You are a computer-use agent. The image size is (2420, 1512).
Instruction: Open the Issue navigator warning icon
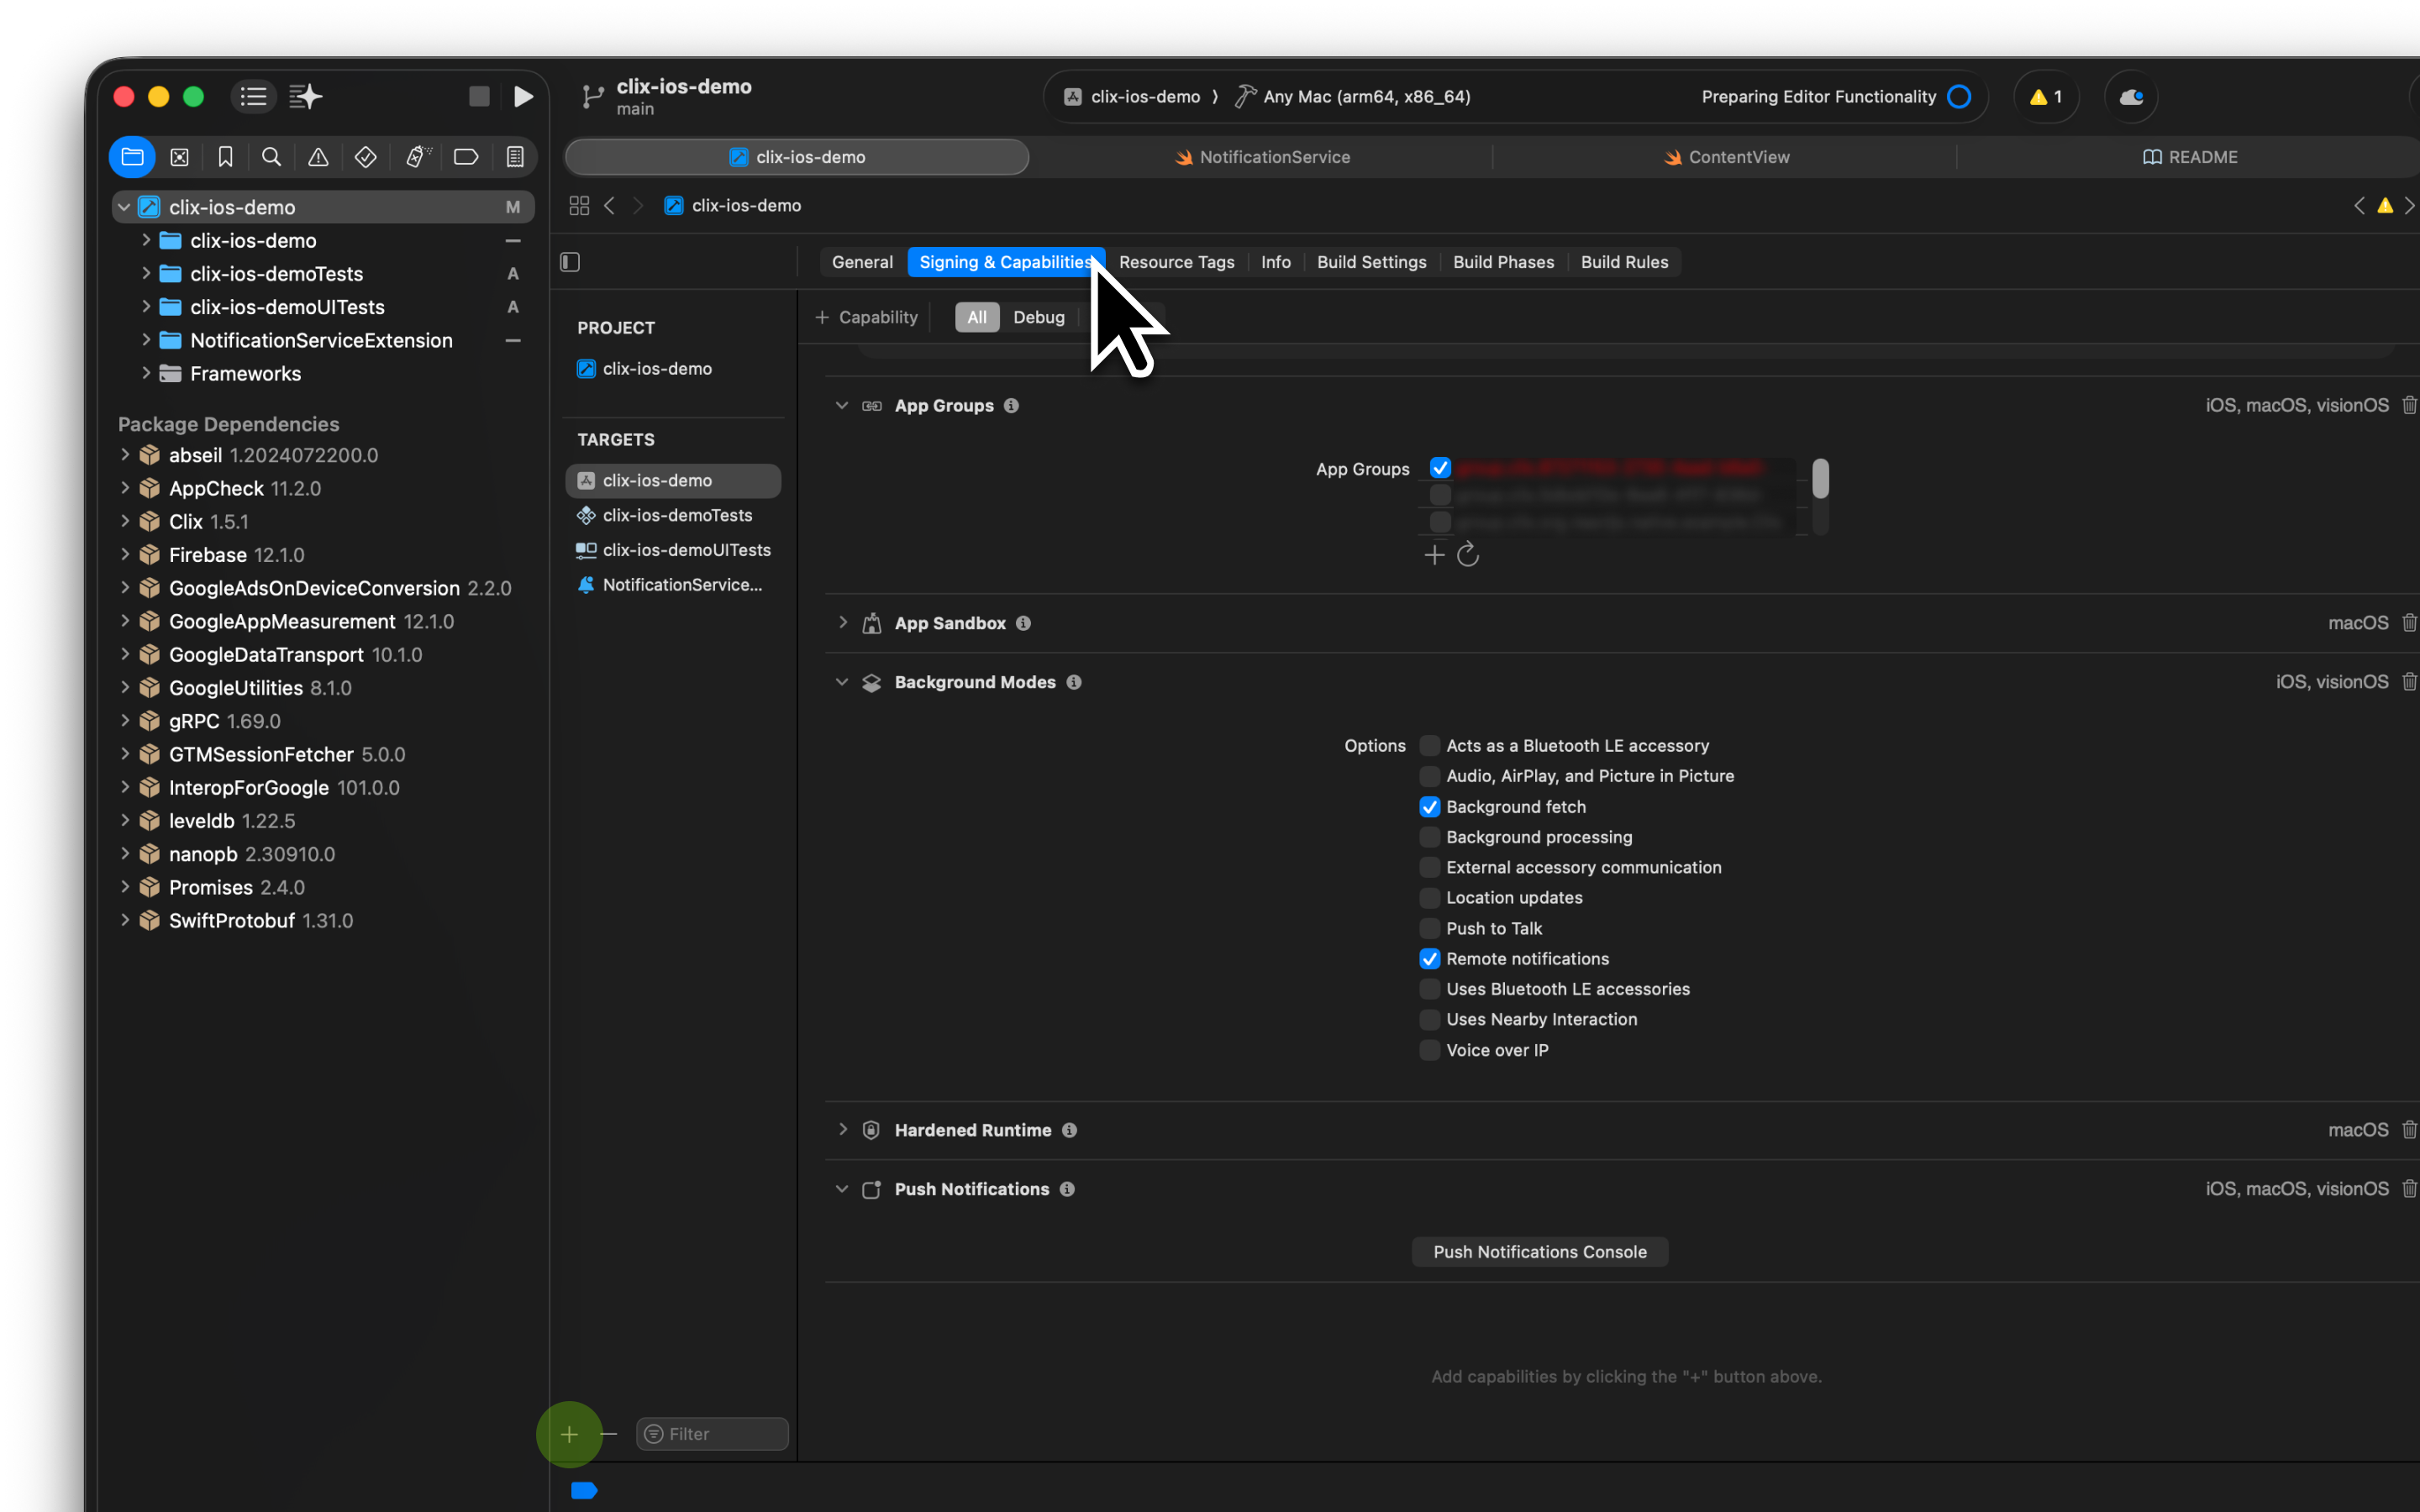click(318, 157)
